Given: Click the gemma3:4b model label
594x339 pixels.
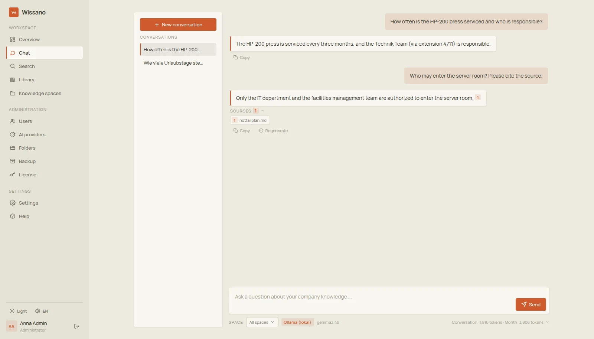Looking at the screenshot, I should pos(328,322).
